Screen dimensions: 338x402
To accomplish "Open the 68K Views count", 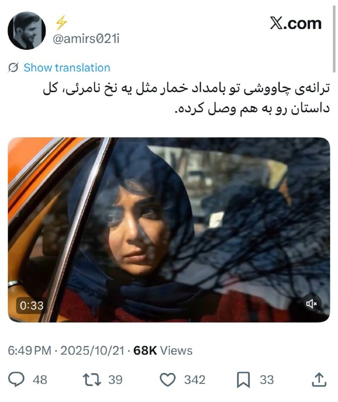I will point(162,350).
